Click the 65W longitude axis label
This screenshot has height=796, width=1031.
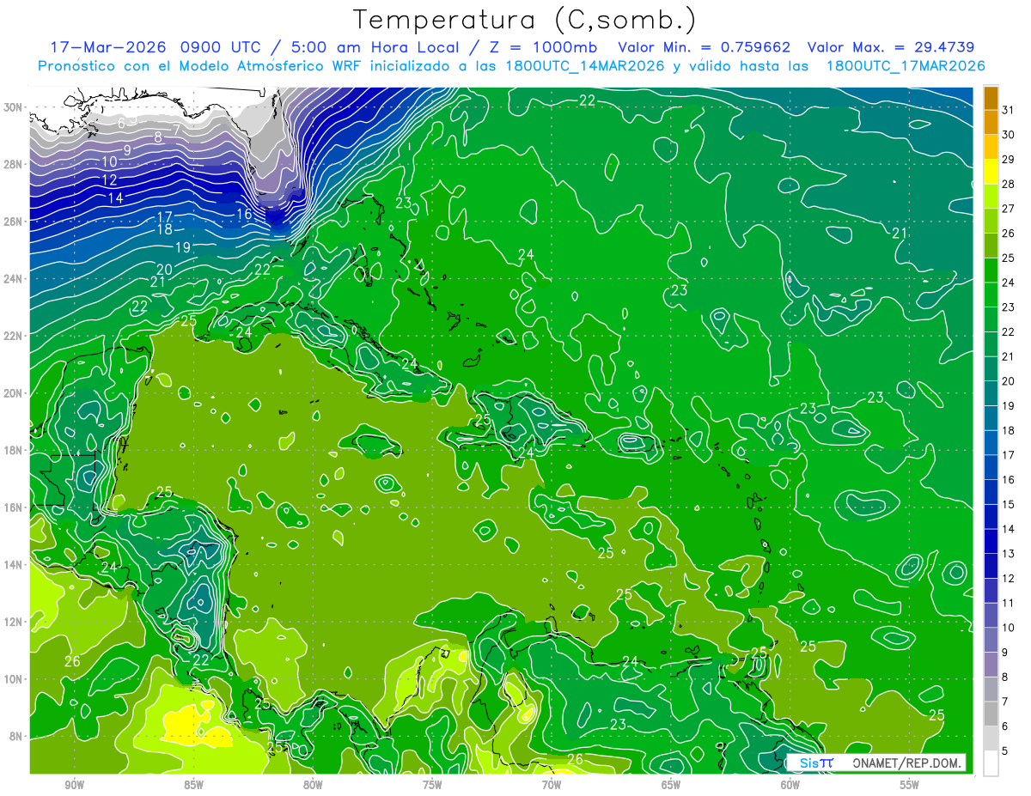click(x=671, y=784)
